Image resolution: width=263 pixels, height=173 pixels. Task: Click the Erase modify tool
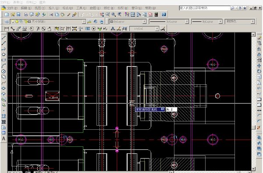[259, 38]
